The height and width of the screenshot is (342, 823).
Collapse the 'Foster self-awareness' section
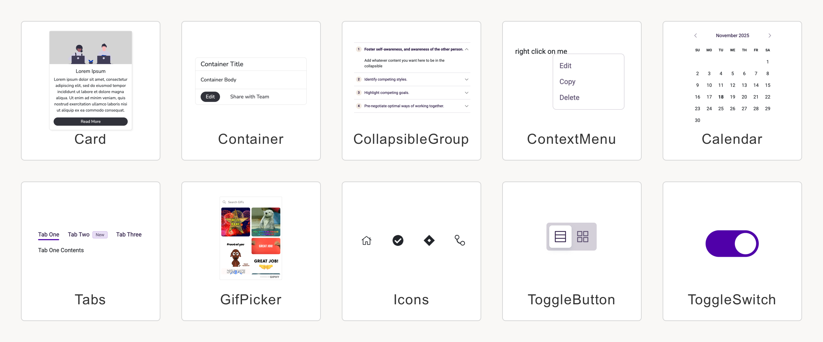466,50
